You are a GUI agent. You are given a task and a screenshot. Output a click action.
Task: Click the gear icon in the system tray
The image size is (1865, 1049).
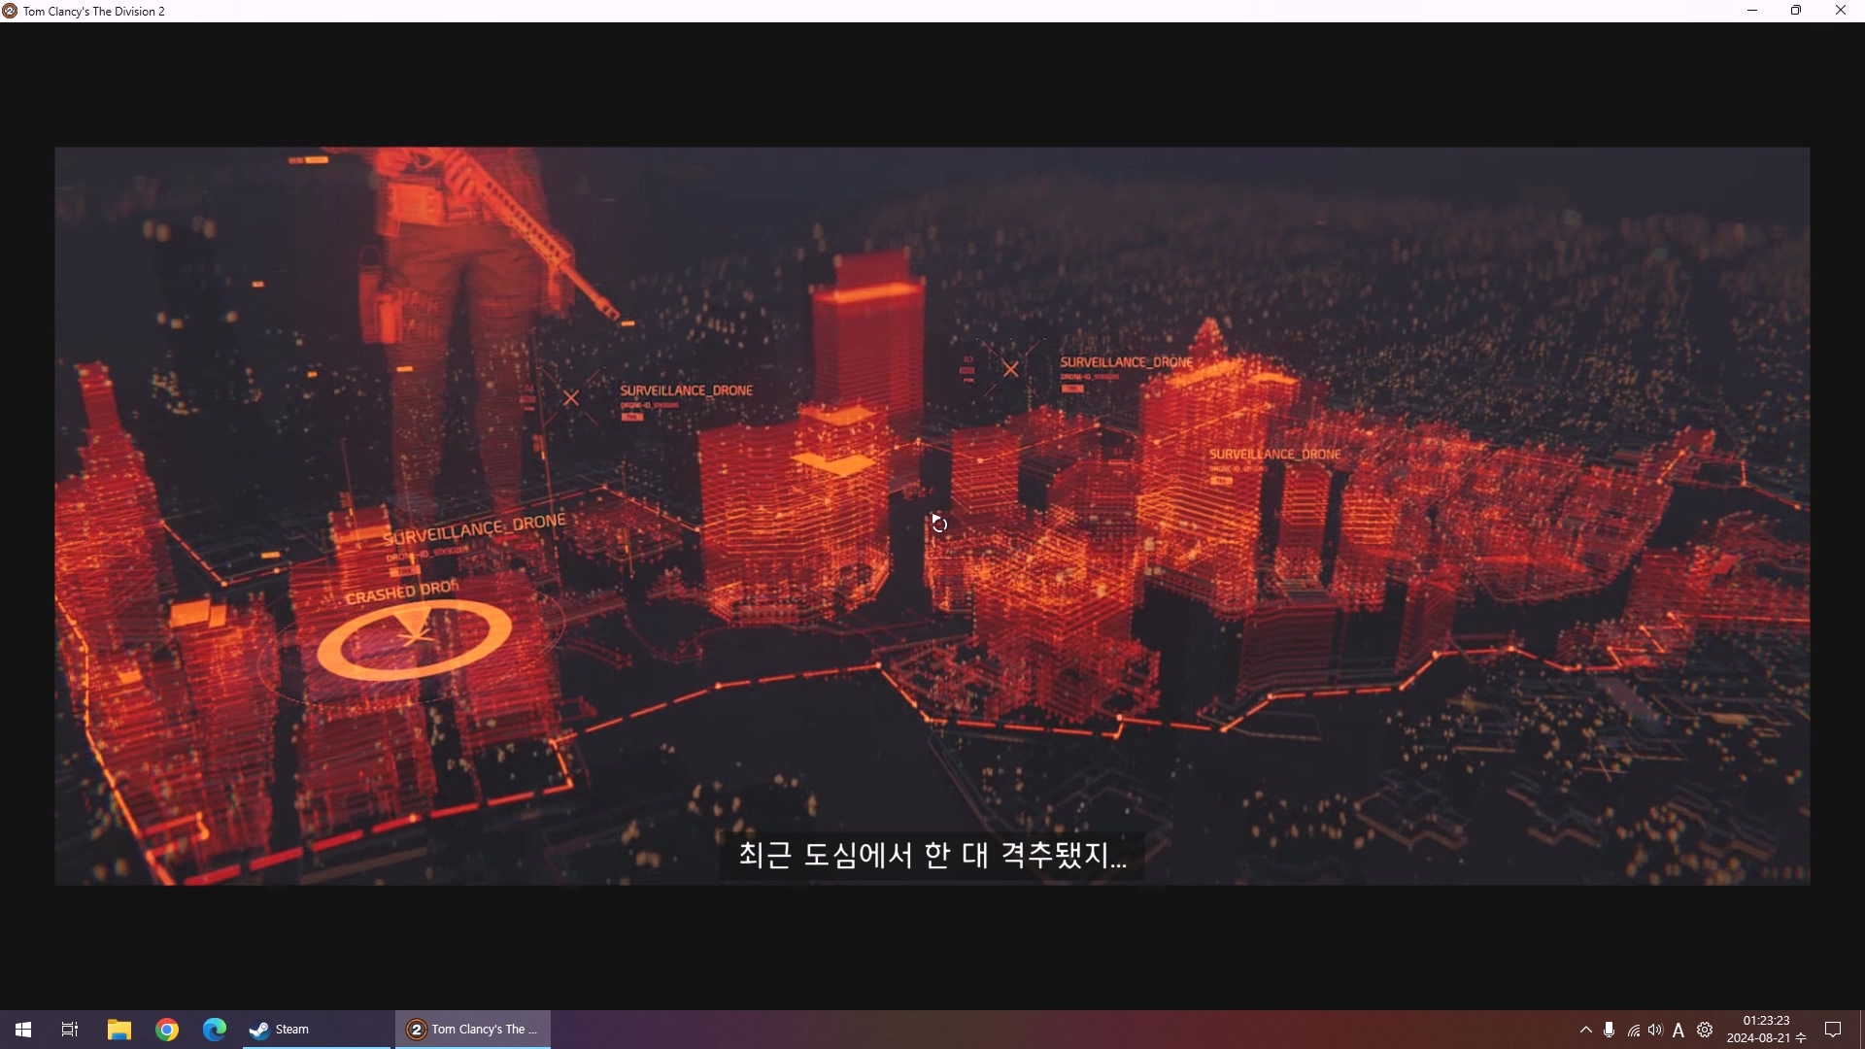tap(1705, 1030)
